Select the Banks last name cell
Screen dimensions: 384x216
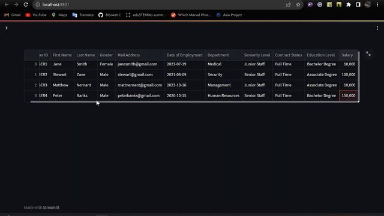(86, 96)
